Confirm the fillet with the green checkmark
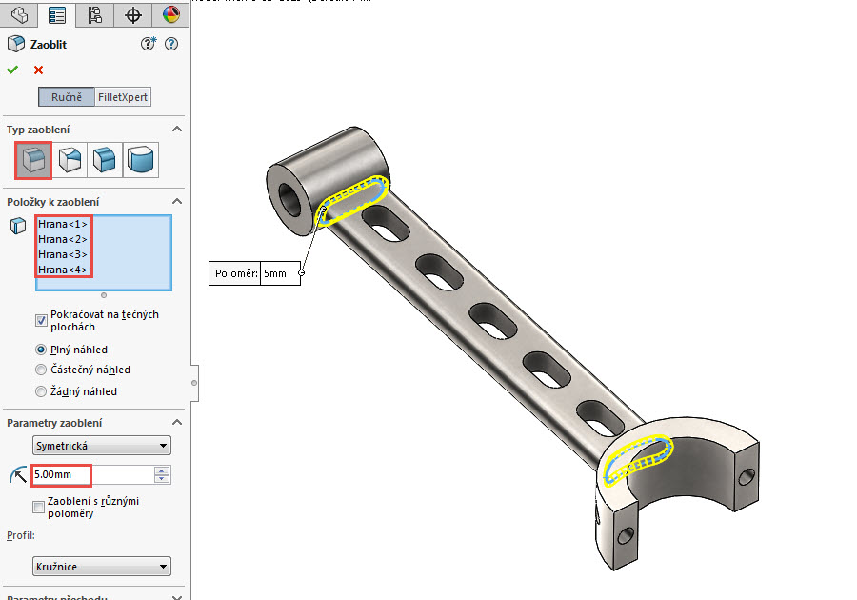The image size is (857, 600). click(x=12, y=70)
